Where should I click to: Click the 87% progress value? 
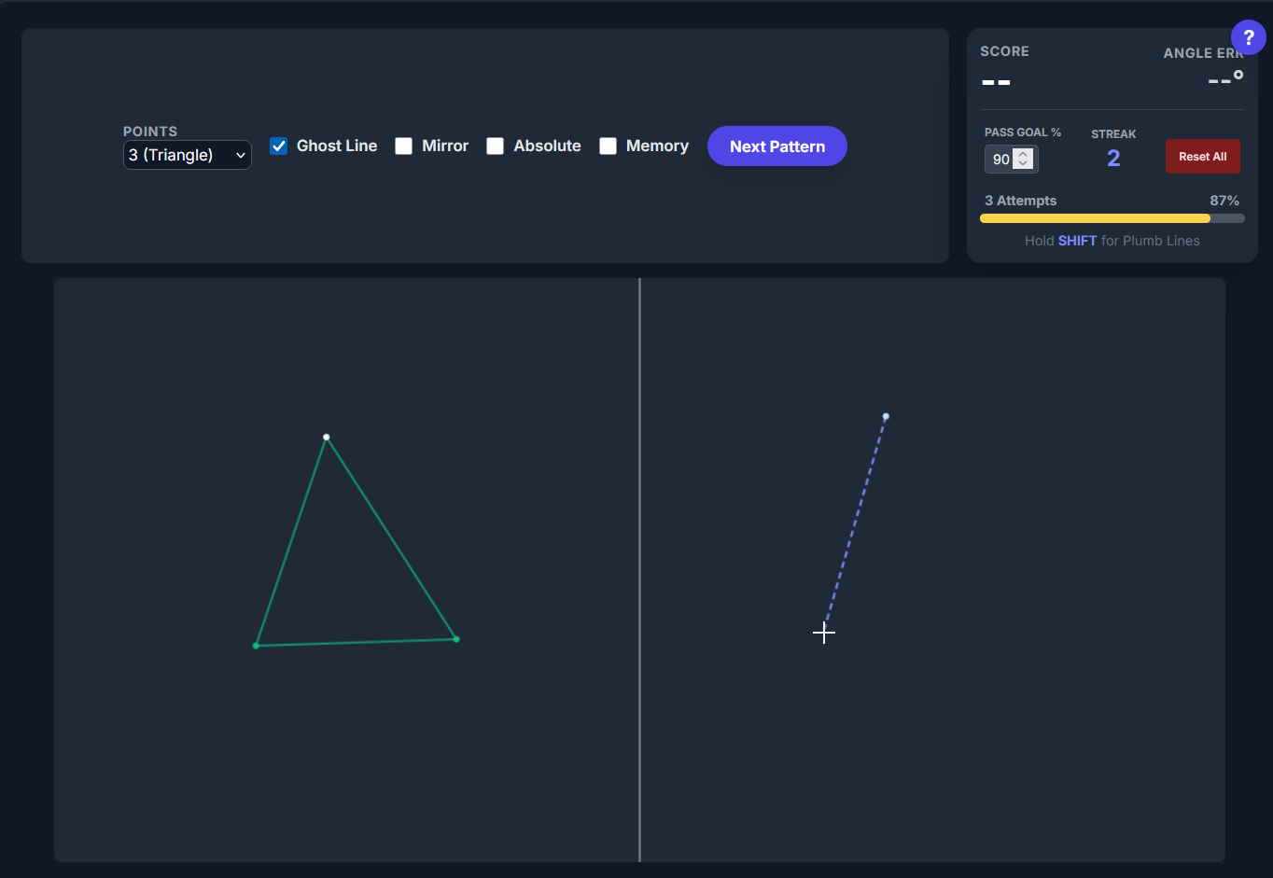pos(1224,201)
